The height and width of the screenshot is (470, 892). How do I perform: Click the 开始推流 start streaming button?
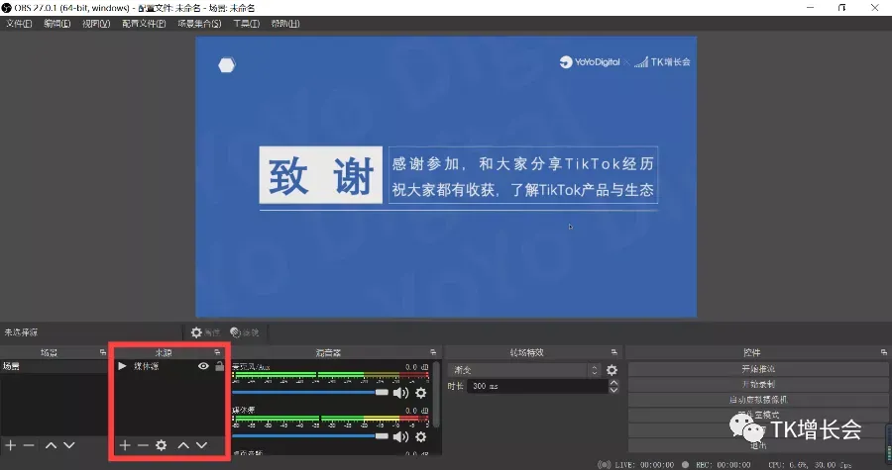758,369
